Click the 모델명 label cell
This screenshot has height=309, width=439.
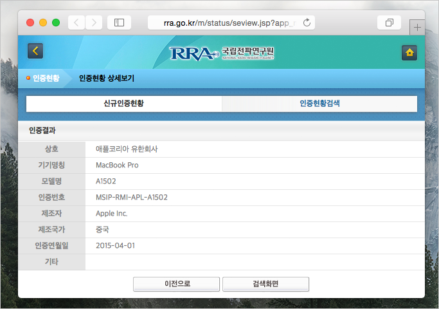[52, 182]
